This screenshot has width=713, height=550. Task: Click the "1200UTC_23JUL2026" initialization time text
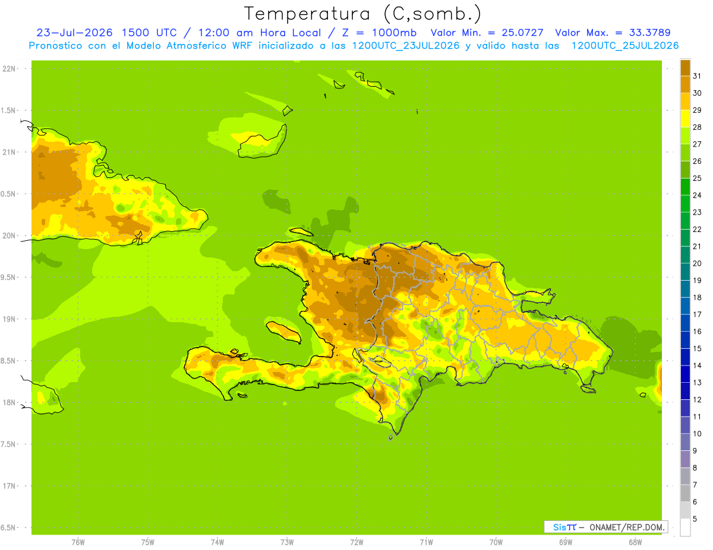(406, 46)
